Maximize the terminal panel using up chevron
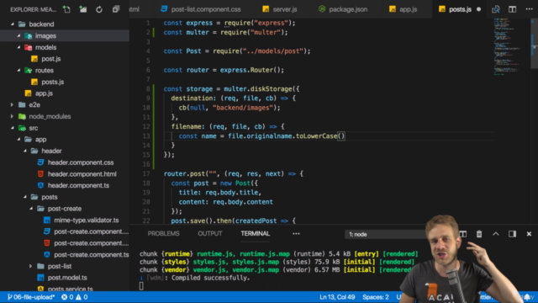Viewport: 538px width, 303px height. click(495, 234)
